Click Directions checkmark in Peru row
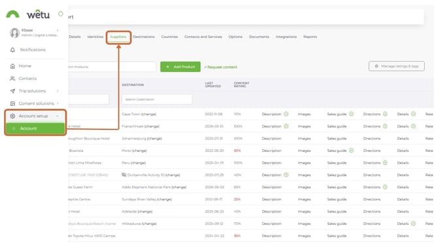 [385, 163]
